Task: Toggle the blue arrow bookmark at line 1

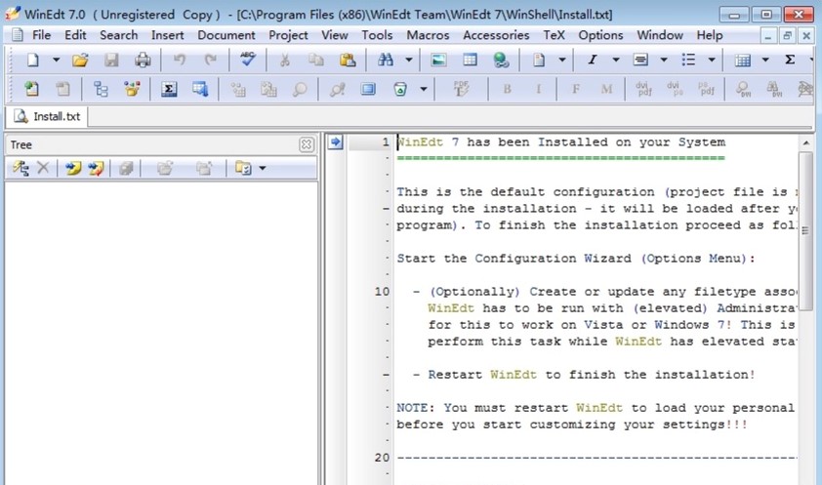Action: (x=335, y=142)
